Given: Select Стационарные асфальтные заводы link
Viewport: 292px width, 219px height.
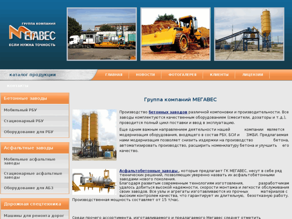Looking at the screenshot, I should coord(35,175).
